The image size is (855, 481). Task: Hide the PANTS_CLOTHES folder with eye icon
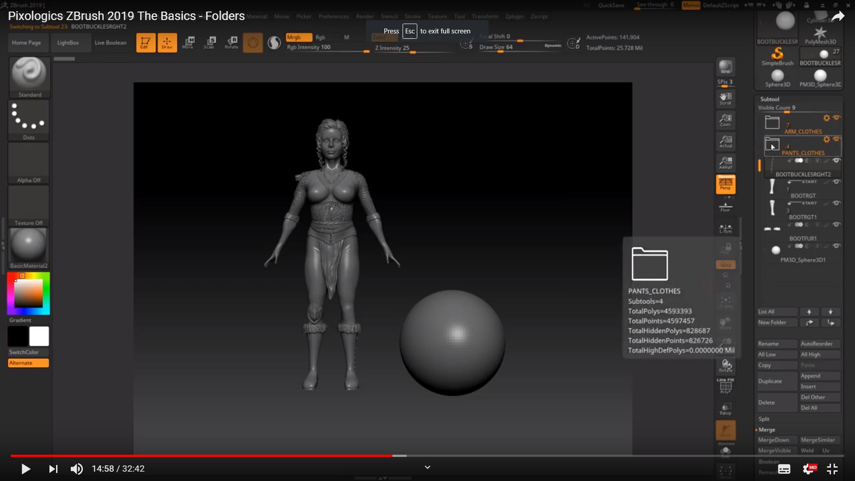click(837, 139)
